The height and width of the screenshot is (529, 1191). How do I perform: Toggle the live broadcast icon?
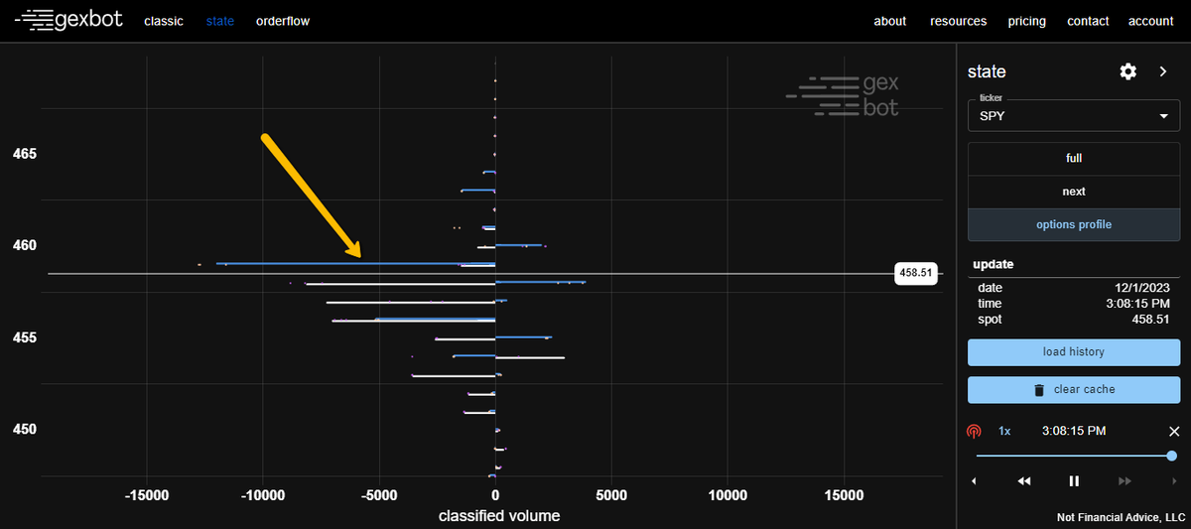click(x=974, y=432)
